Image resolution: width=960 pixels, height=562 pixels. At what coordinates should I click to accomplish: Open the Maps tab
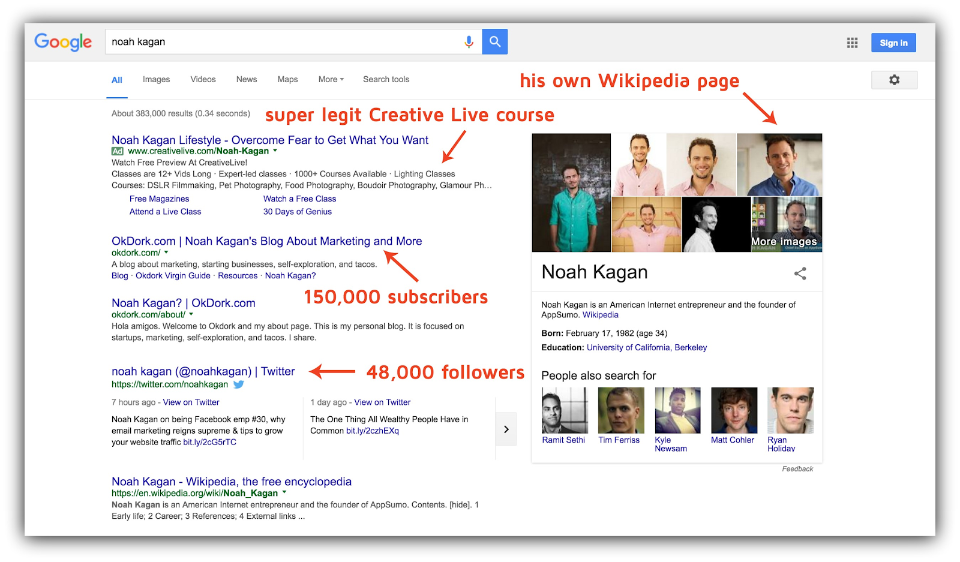click(287, 79)
